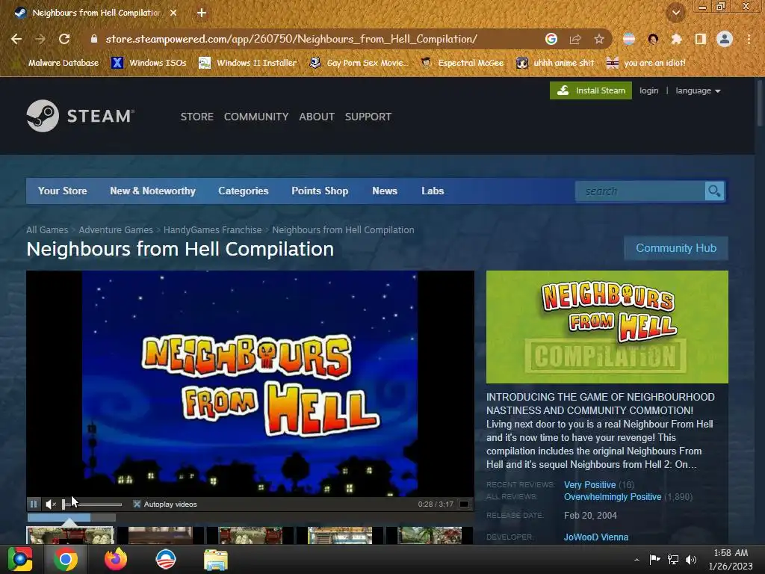Go back with the browser back arrow
Screen dimensions: 765x574
tap(16, 39)
